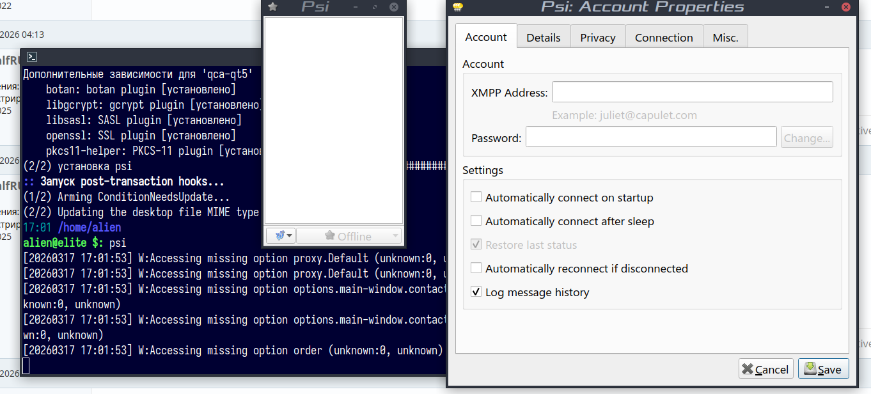Enable Automatically connect on startup

click(x=476, y=198)
